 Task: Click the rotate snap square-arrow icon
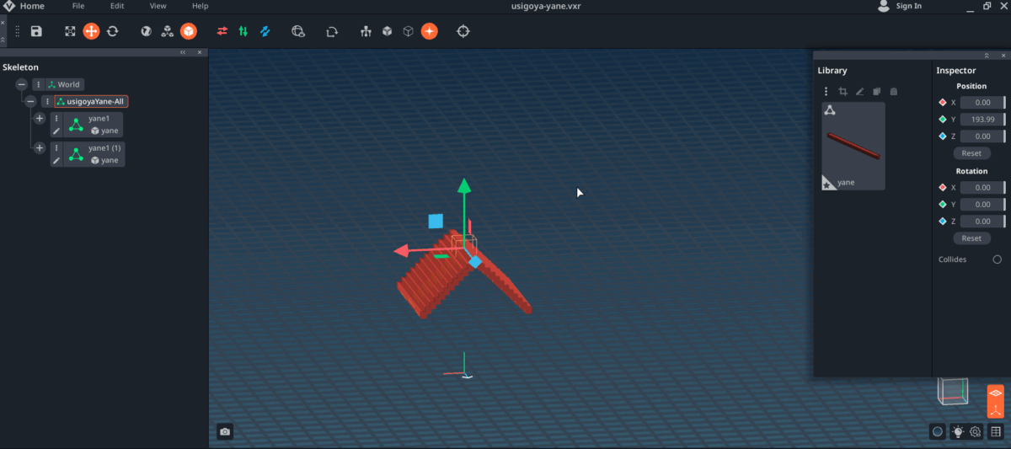[332, 31]
